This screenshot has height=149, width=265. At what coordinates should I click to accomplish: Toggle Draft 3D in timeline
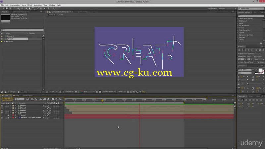click(x=36, y=99)
